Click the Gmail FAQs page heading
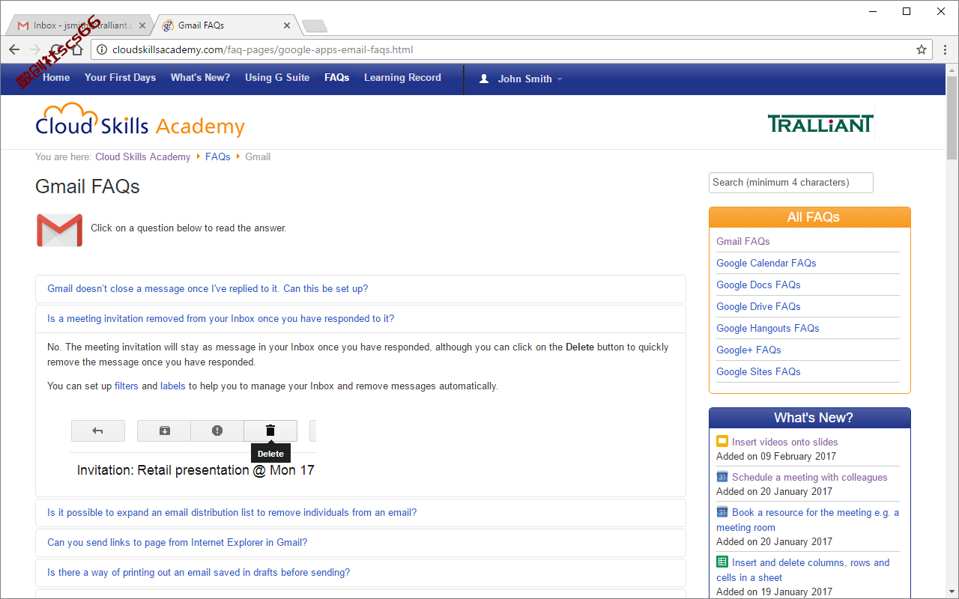 click(x=88, y=186)
